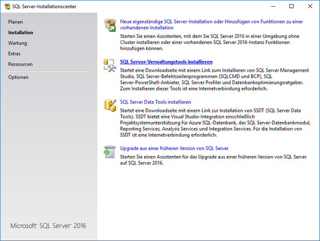Click the description mentioning 'Visual Studio-Integration'
Screen dimensions: 320x241
(x=215, y=123)
